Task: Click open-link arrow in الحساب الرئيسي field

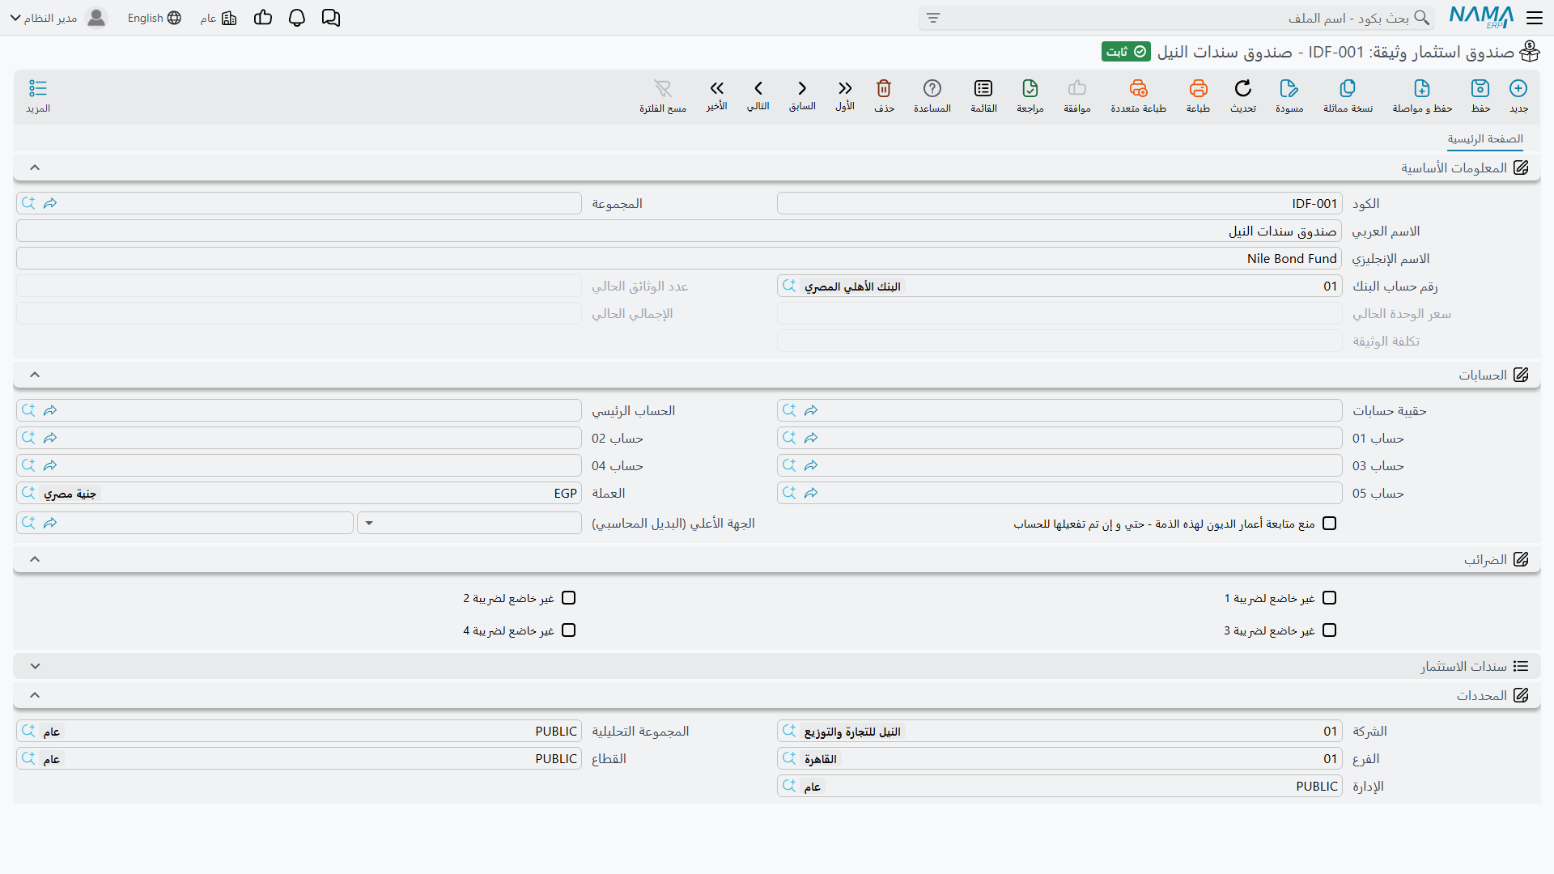Action: click(50, 410)
